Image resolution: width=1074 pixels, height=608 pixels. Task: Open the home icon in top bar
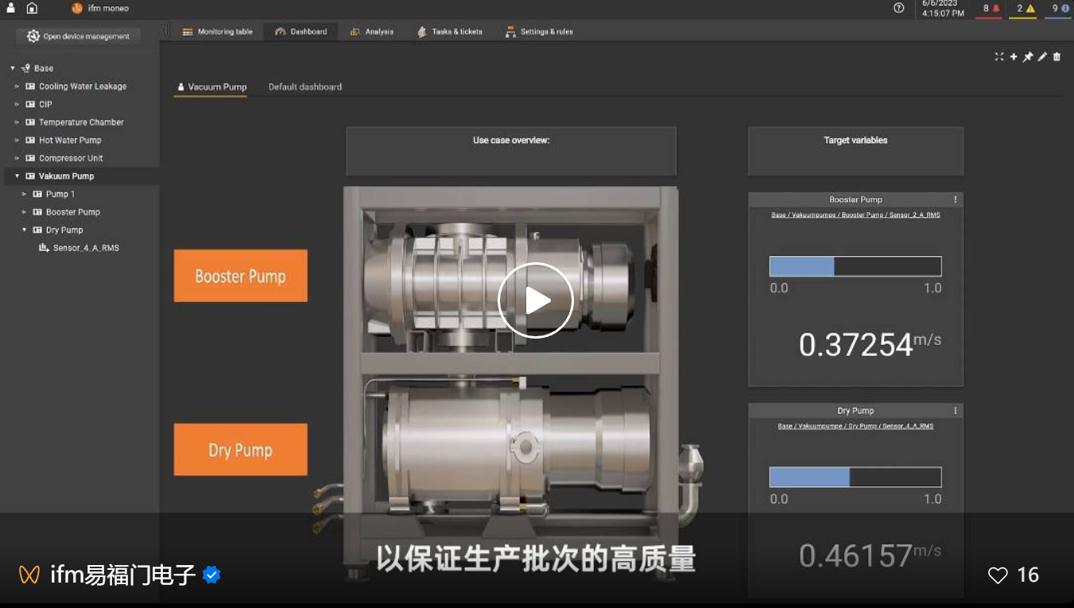coord(32,8)
